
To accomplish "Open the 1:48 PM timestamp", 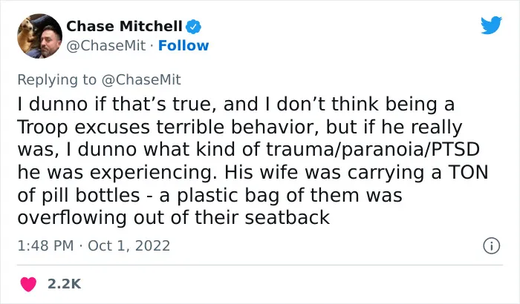I will click(45, 245).
